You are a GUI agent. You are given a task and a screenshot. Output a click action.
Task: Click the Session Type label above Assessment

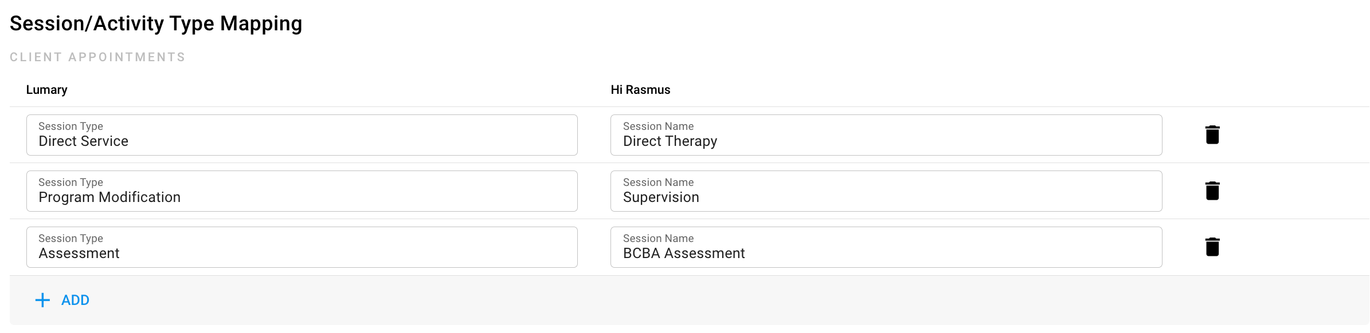(x=70, y=238)
